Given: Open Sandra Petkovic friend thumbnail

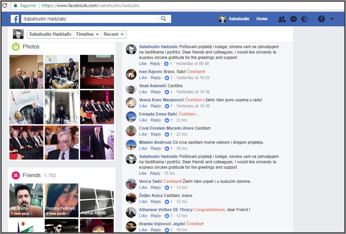Looking at the screenshot, I should (x=62, y=200).
